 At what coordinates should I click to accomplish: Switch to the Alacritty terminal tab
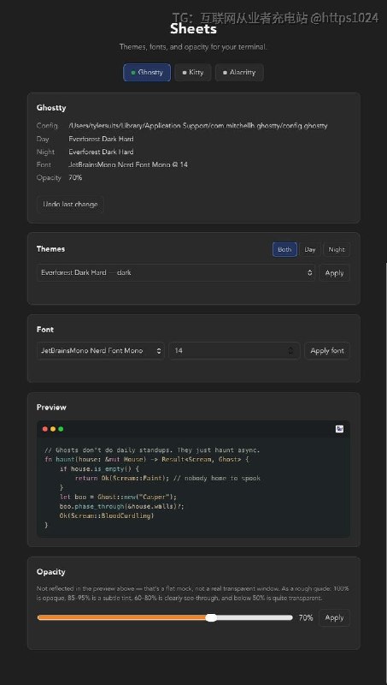(239, 73)
